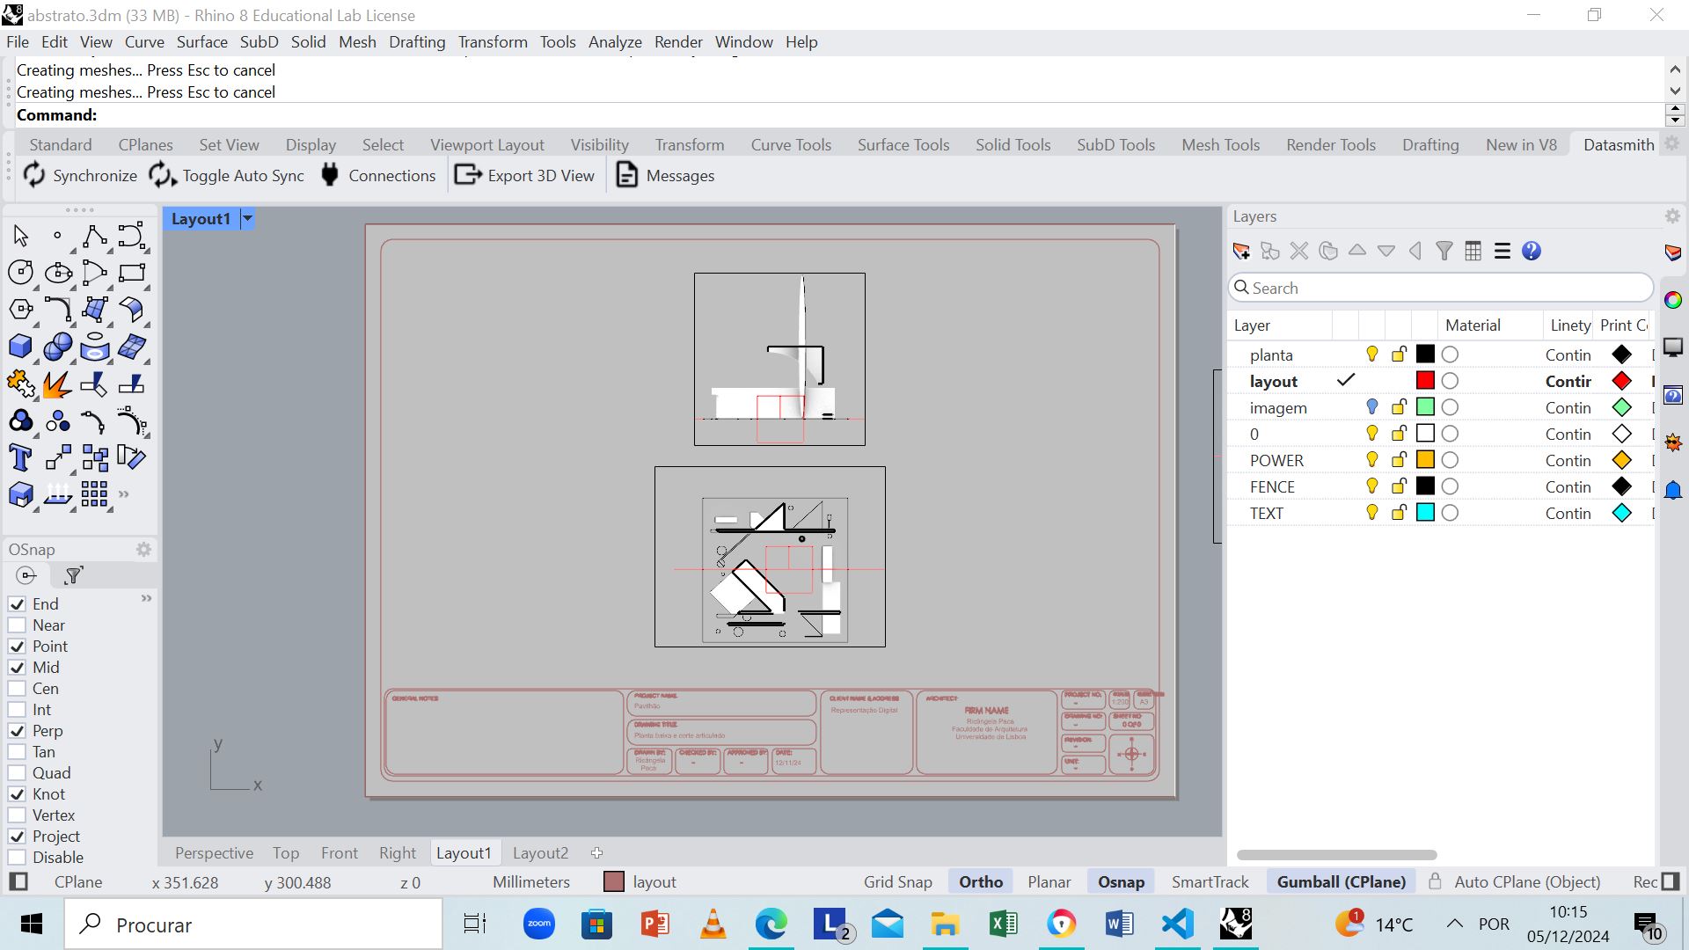Open Datasmith Connections
This screenshot has height=950, width=1689.
[378, 176]
